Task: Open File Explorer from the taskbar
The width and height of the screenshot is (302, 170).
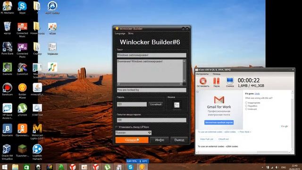Action: (15, 167)
